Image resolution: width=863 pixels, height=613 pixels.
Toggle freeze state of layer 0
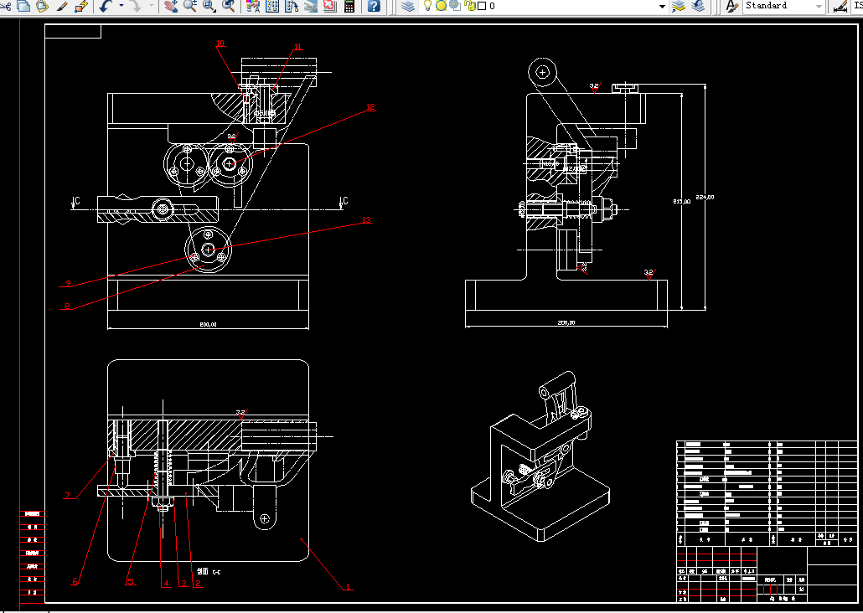click(x=441, y=6)
